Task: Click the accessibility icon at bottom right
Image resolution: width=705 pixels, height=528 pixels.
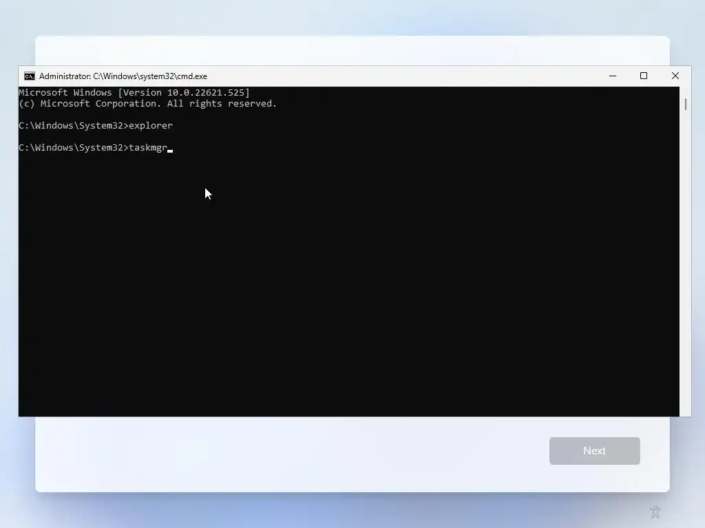Action: click(x=655, y=511)
